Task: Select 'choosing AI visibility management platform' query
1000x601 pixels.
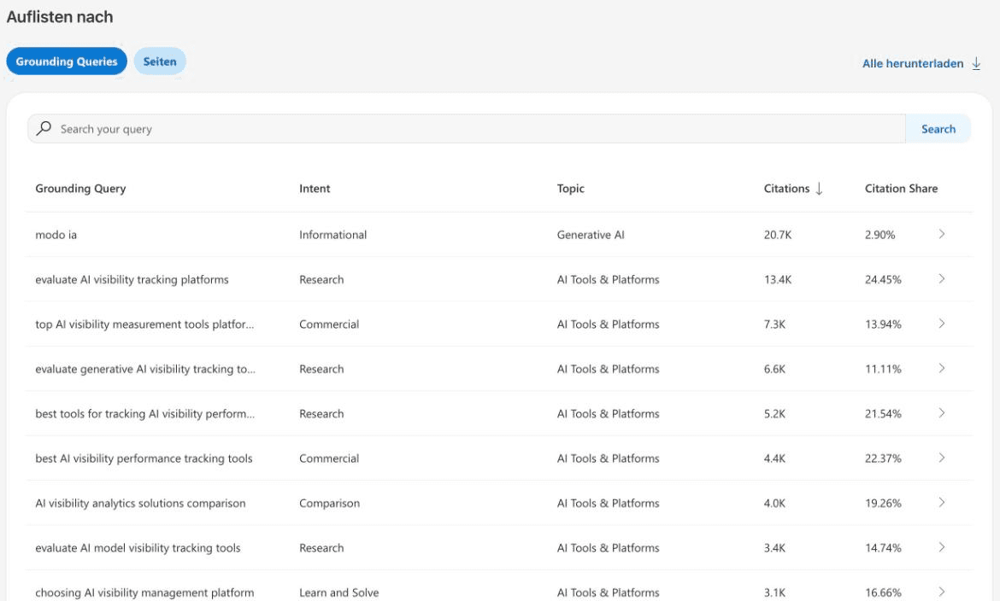Action: click(x=144, y=592)
